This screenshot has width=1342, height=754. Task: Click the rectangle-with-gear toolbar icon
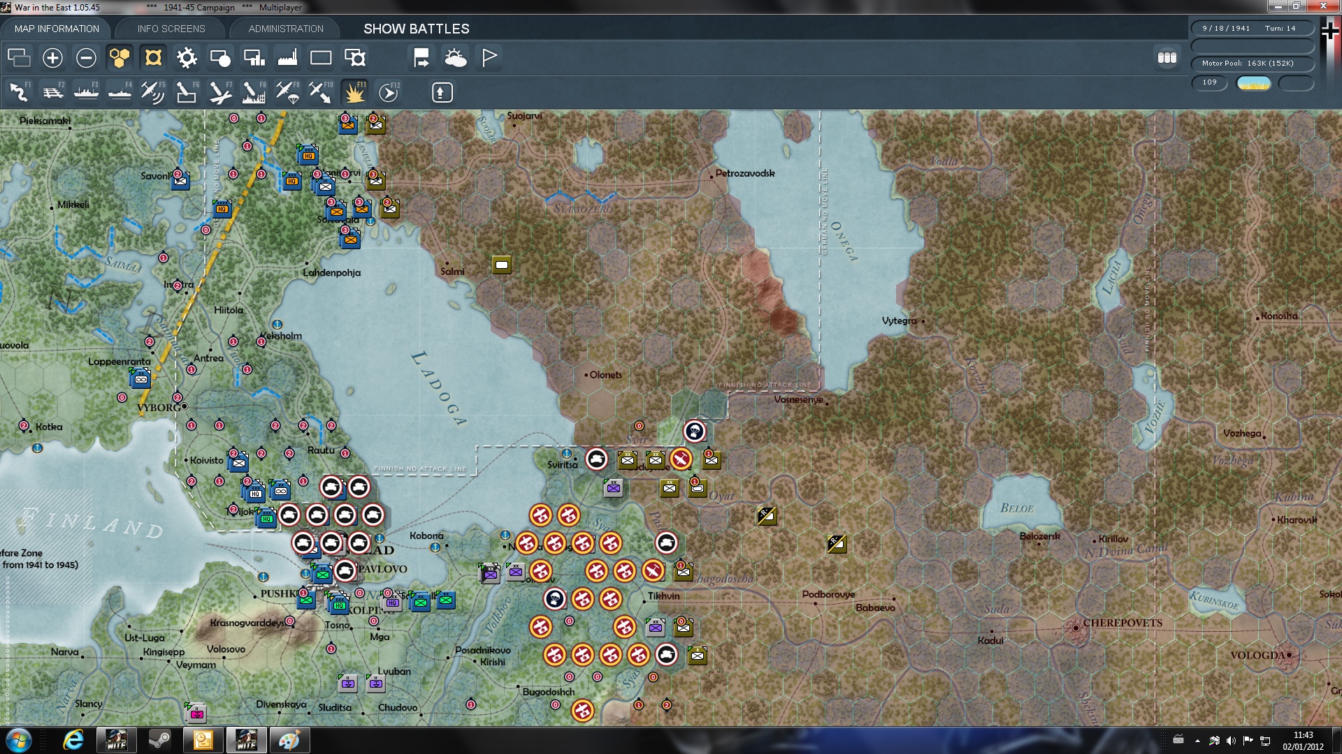(354, 57)
